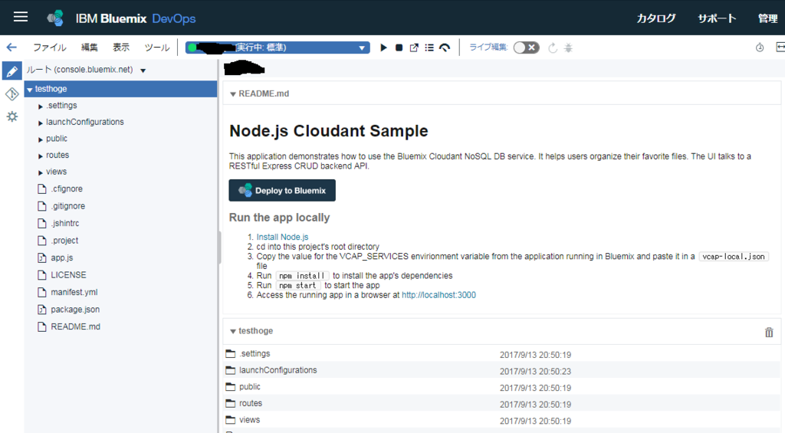Click the pane splitter handle
Image resolution: width=785 pixels, height=433 pixels.
[220, 248]
